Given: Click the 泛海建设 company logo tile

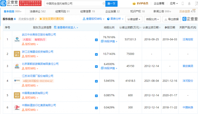Looking at the screenshot, I should [17, 54].
